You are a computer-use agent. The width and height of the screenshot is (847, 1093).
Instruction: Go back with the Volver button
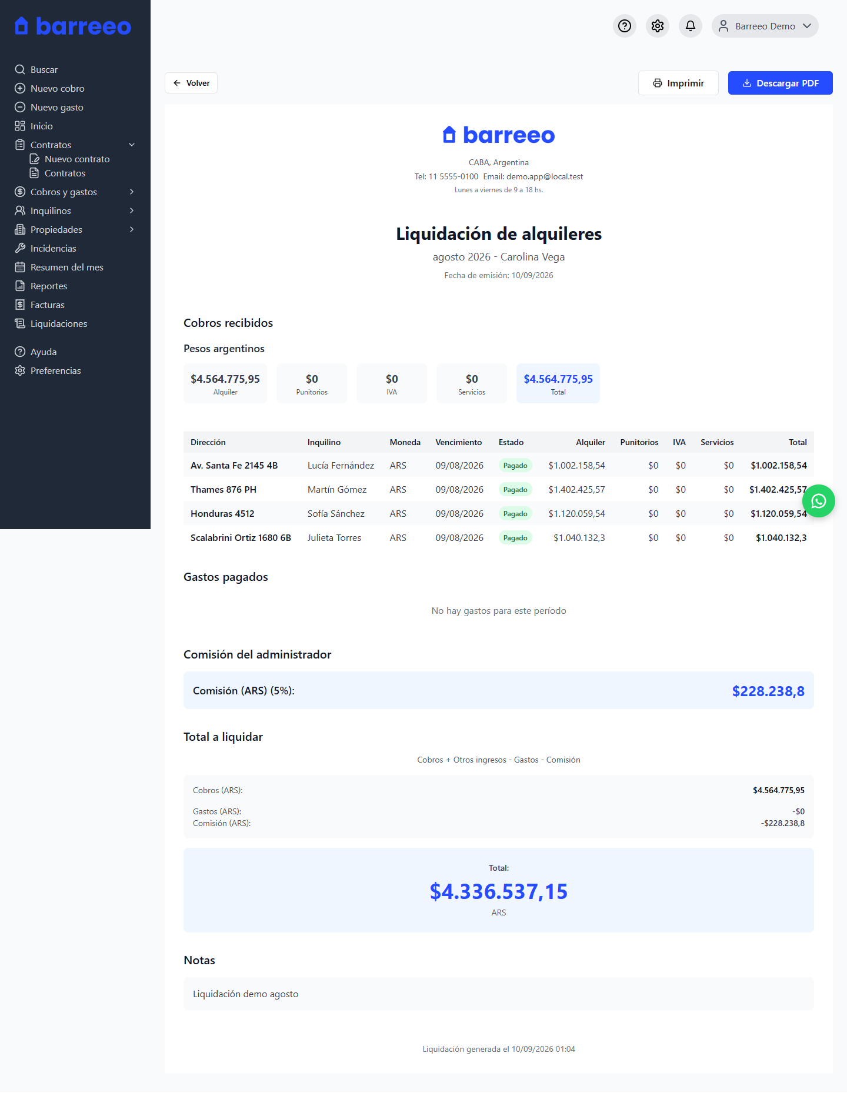point(191,83)
